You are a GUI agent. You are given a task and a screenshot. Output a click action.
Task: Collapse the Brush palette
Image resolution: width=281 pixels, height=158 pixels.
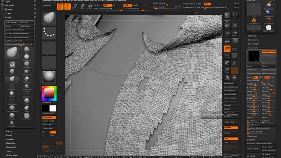coord(8,18)
